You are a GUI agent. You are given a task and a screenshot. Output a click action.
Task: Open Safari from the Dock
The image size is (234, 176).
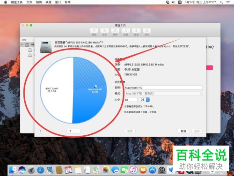coord(41,170)
